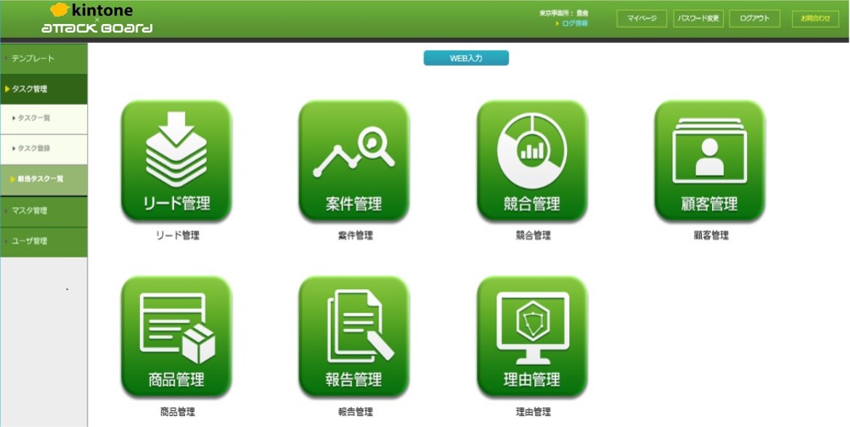
Task: Open the 競合管理 donut chart icon
Action: click(532, 160)
